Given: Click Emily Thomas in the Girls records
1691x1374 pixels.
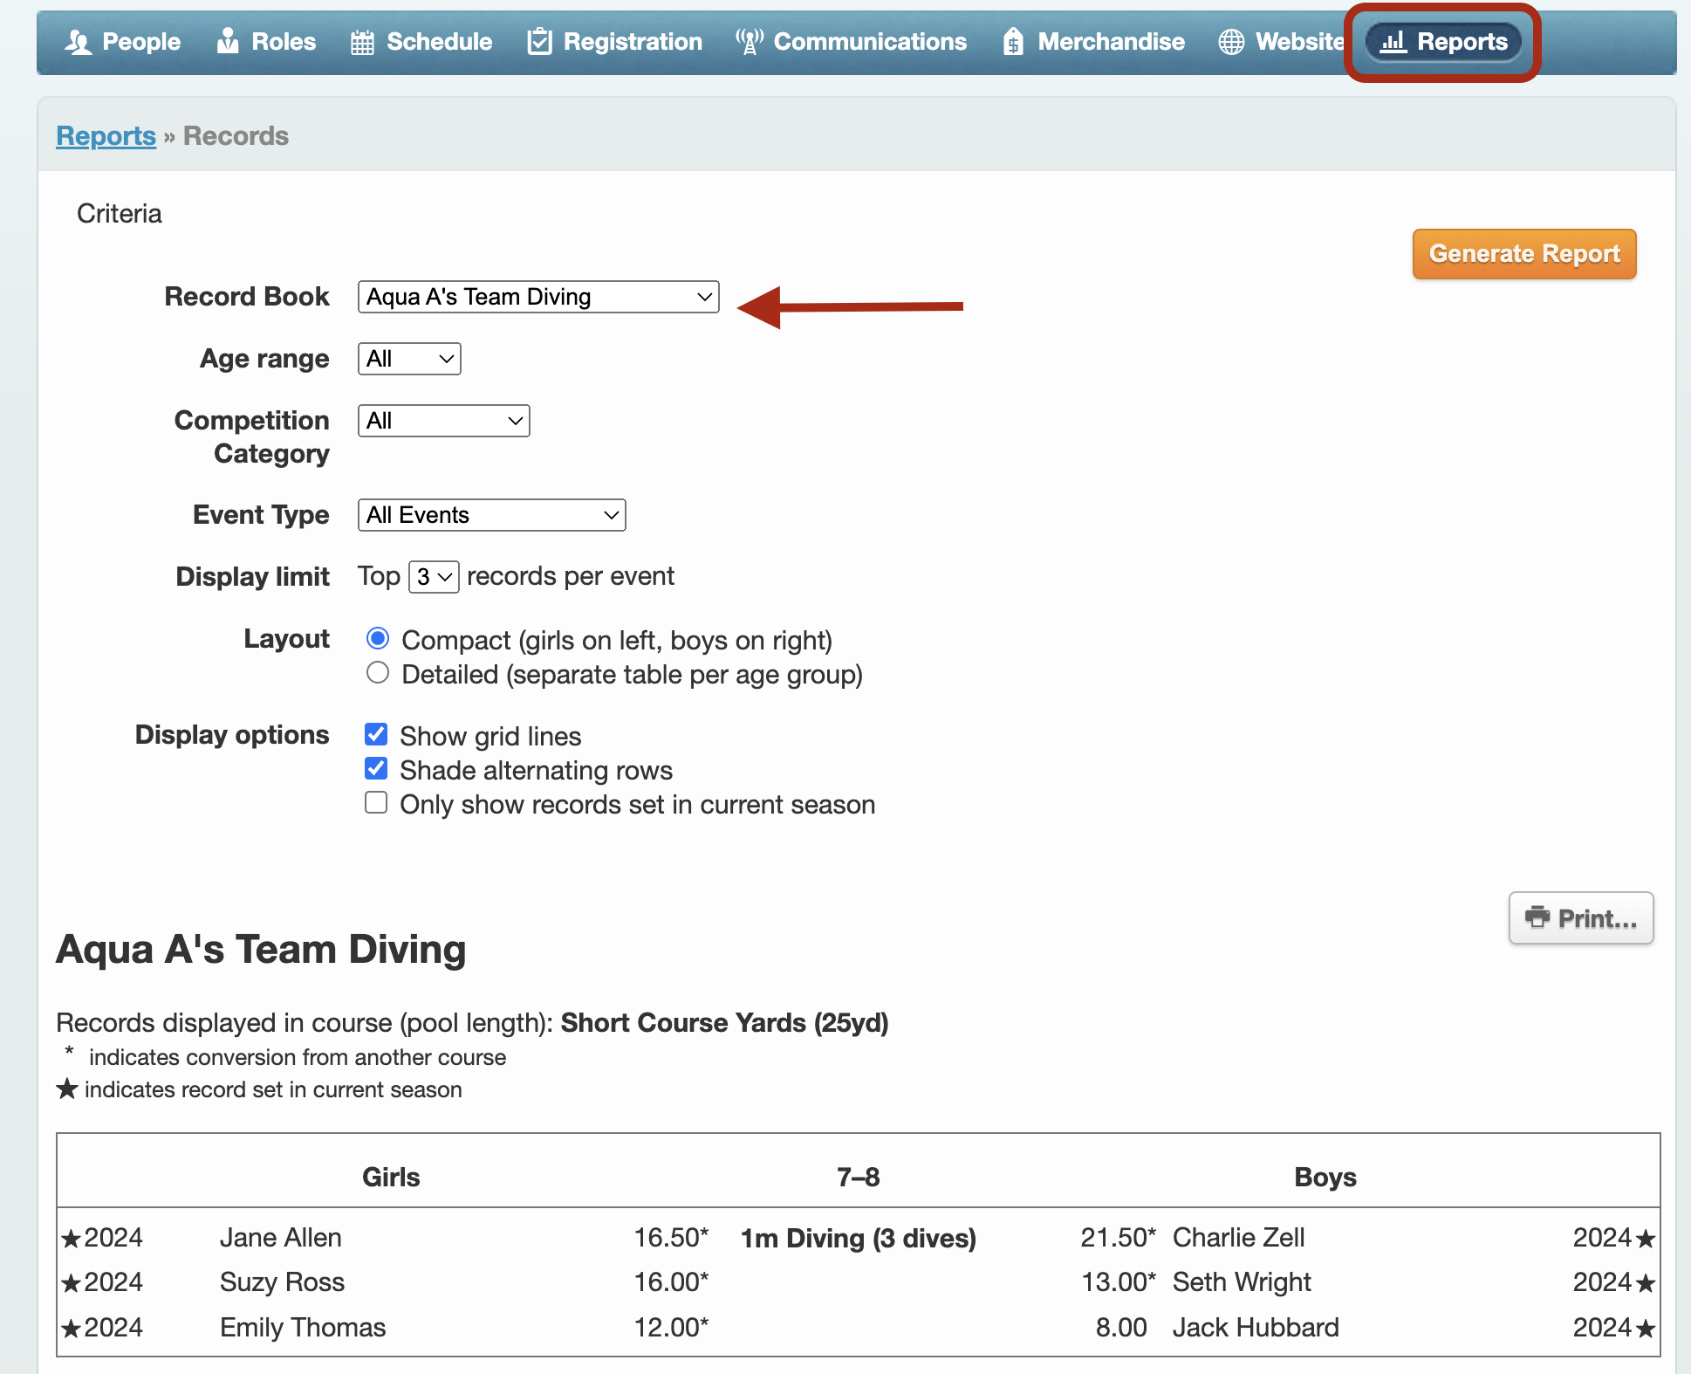Looking at the screenshot, I should pos(303,1328).
